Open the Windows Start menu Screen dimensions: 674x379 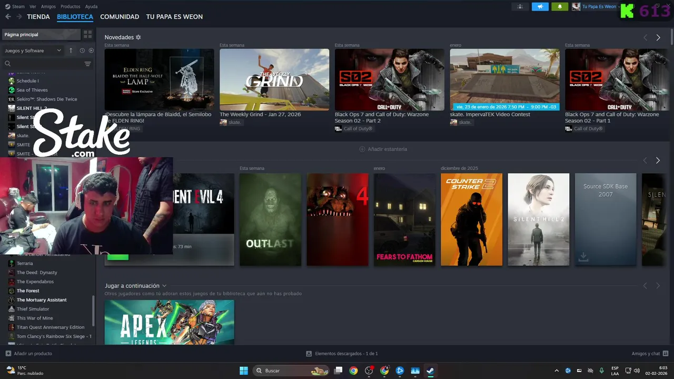[244, 371]
